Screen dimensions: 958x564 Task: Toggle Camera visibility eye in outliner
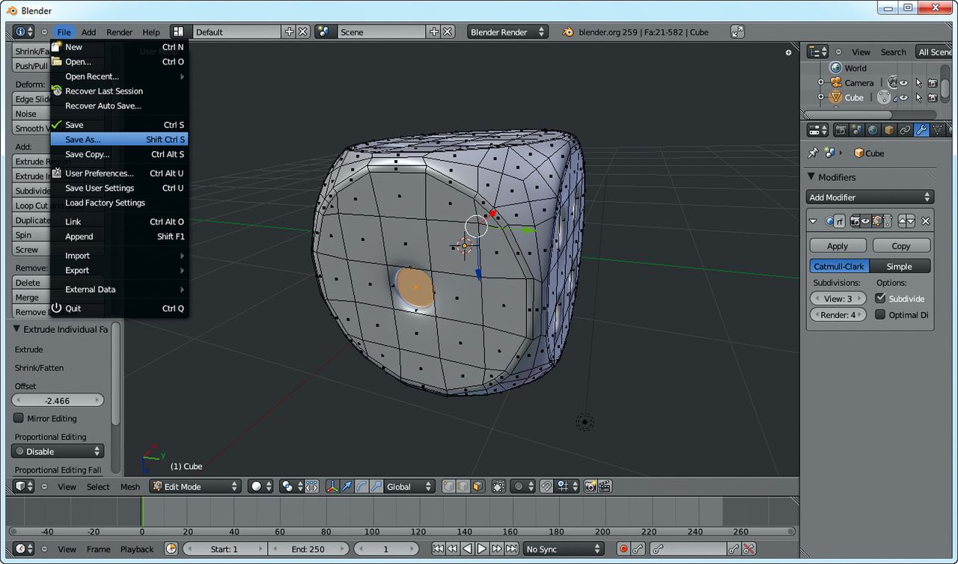pyautogui.click(x=903, y=83)
